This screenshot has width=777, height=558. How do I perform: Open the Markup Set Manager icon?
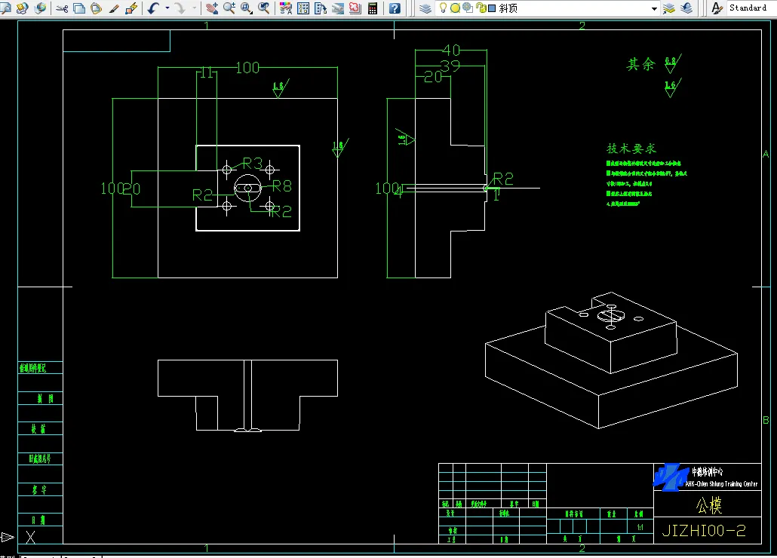[x=355, y=8]
